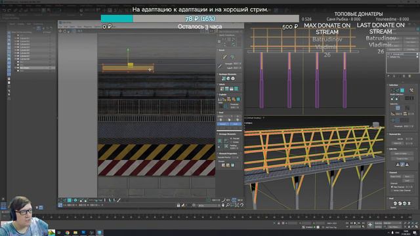This screenshot has width=420, height=236.
Task: Collapse the Explode rollout
Action: pyautogui.click(x=222, y=94)
